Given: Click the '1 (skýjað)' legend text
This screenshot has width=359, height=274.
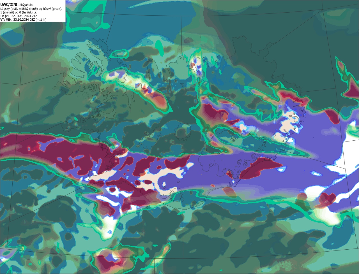Looking at the screenshot, I should [7, 13].
